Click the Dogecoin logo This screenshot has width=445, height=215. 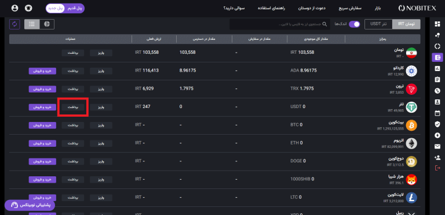pyautogui.click(x=411, y=161)
